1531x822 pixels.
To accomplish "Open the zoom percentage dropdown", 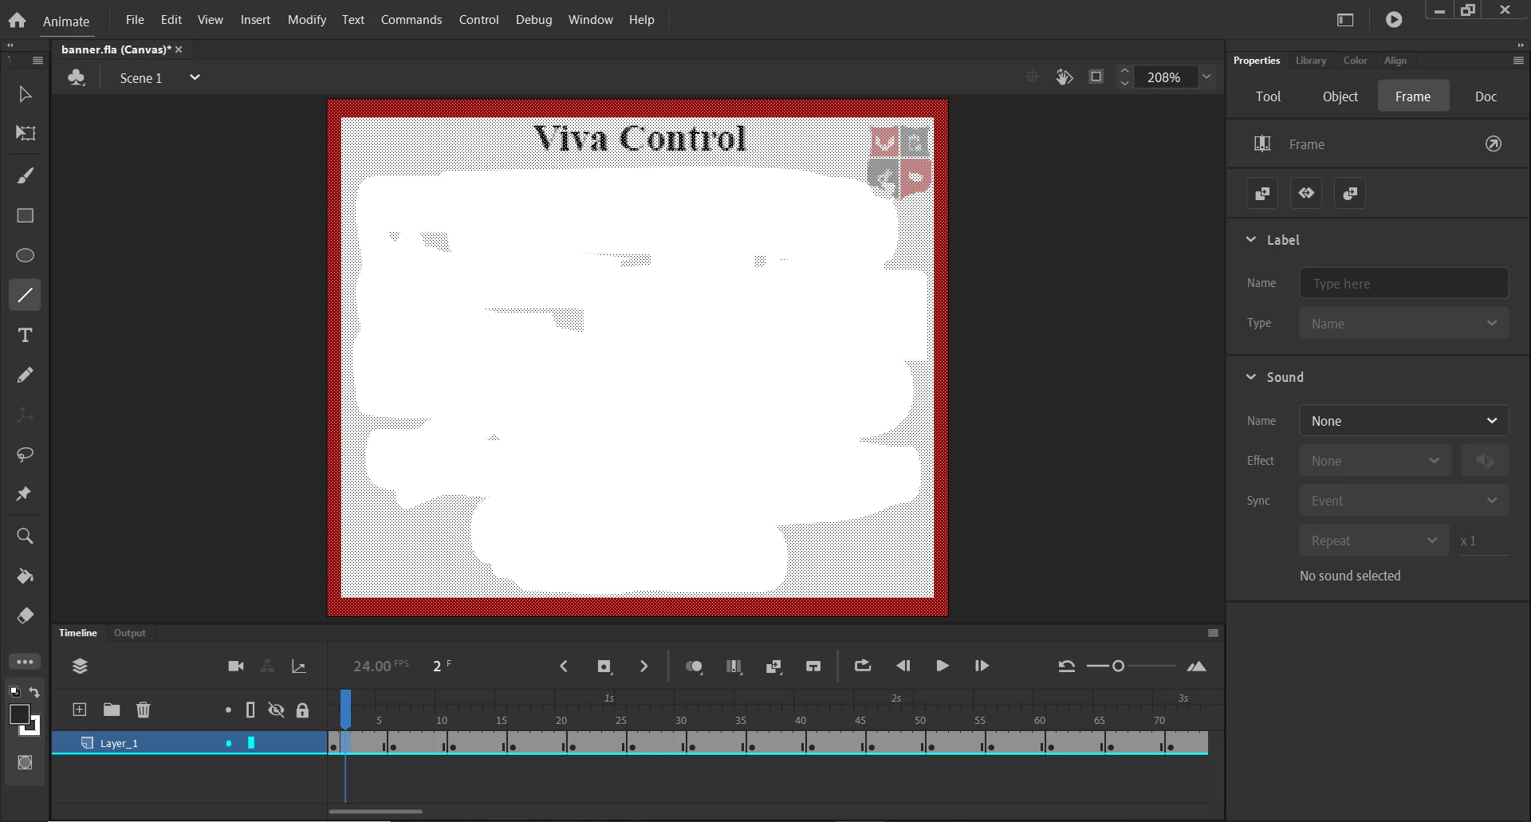I will pos(1206,77).
